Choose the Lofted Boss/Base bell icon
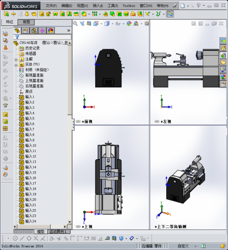228x250 pixels. click(27, 14)
